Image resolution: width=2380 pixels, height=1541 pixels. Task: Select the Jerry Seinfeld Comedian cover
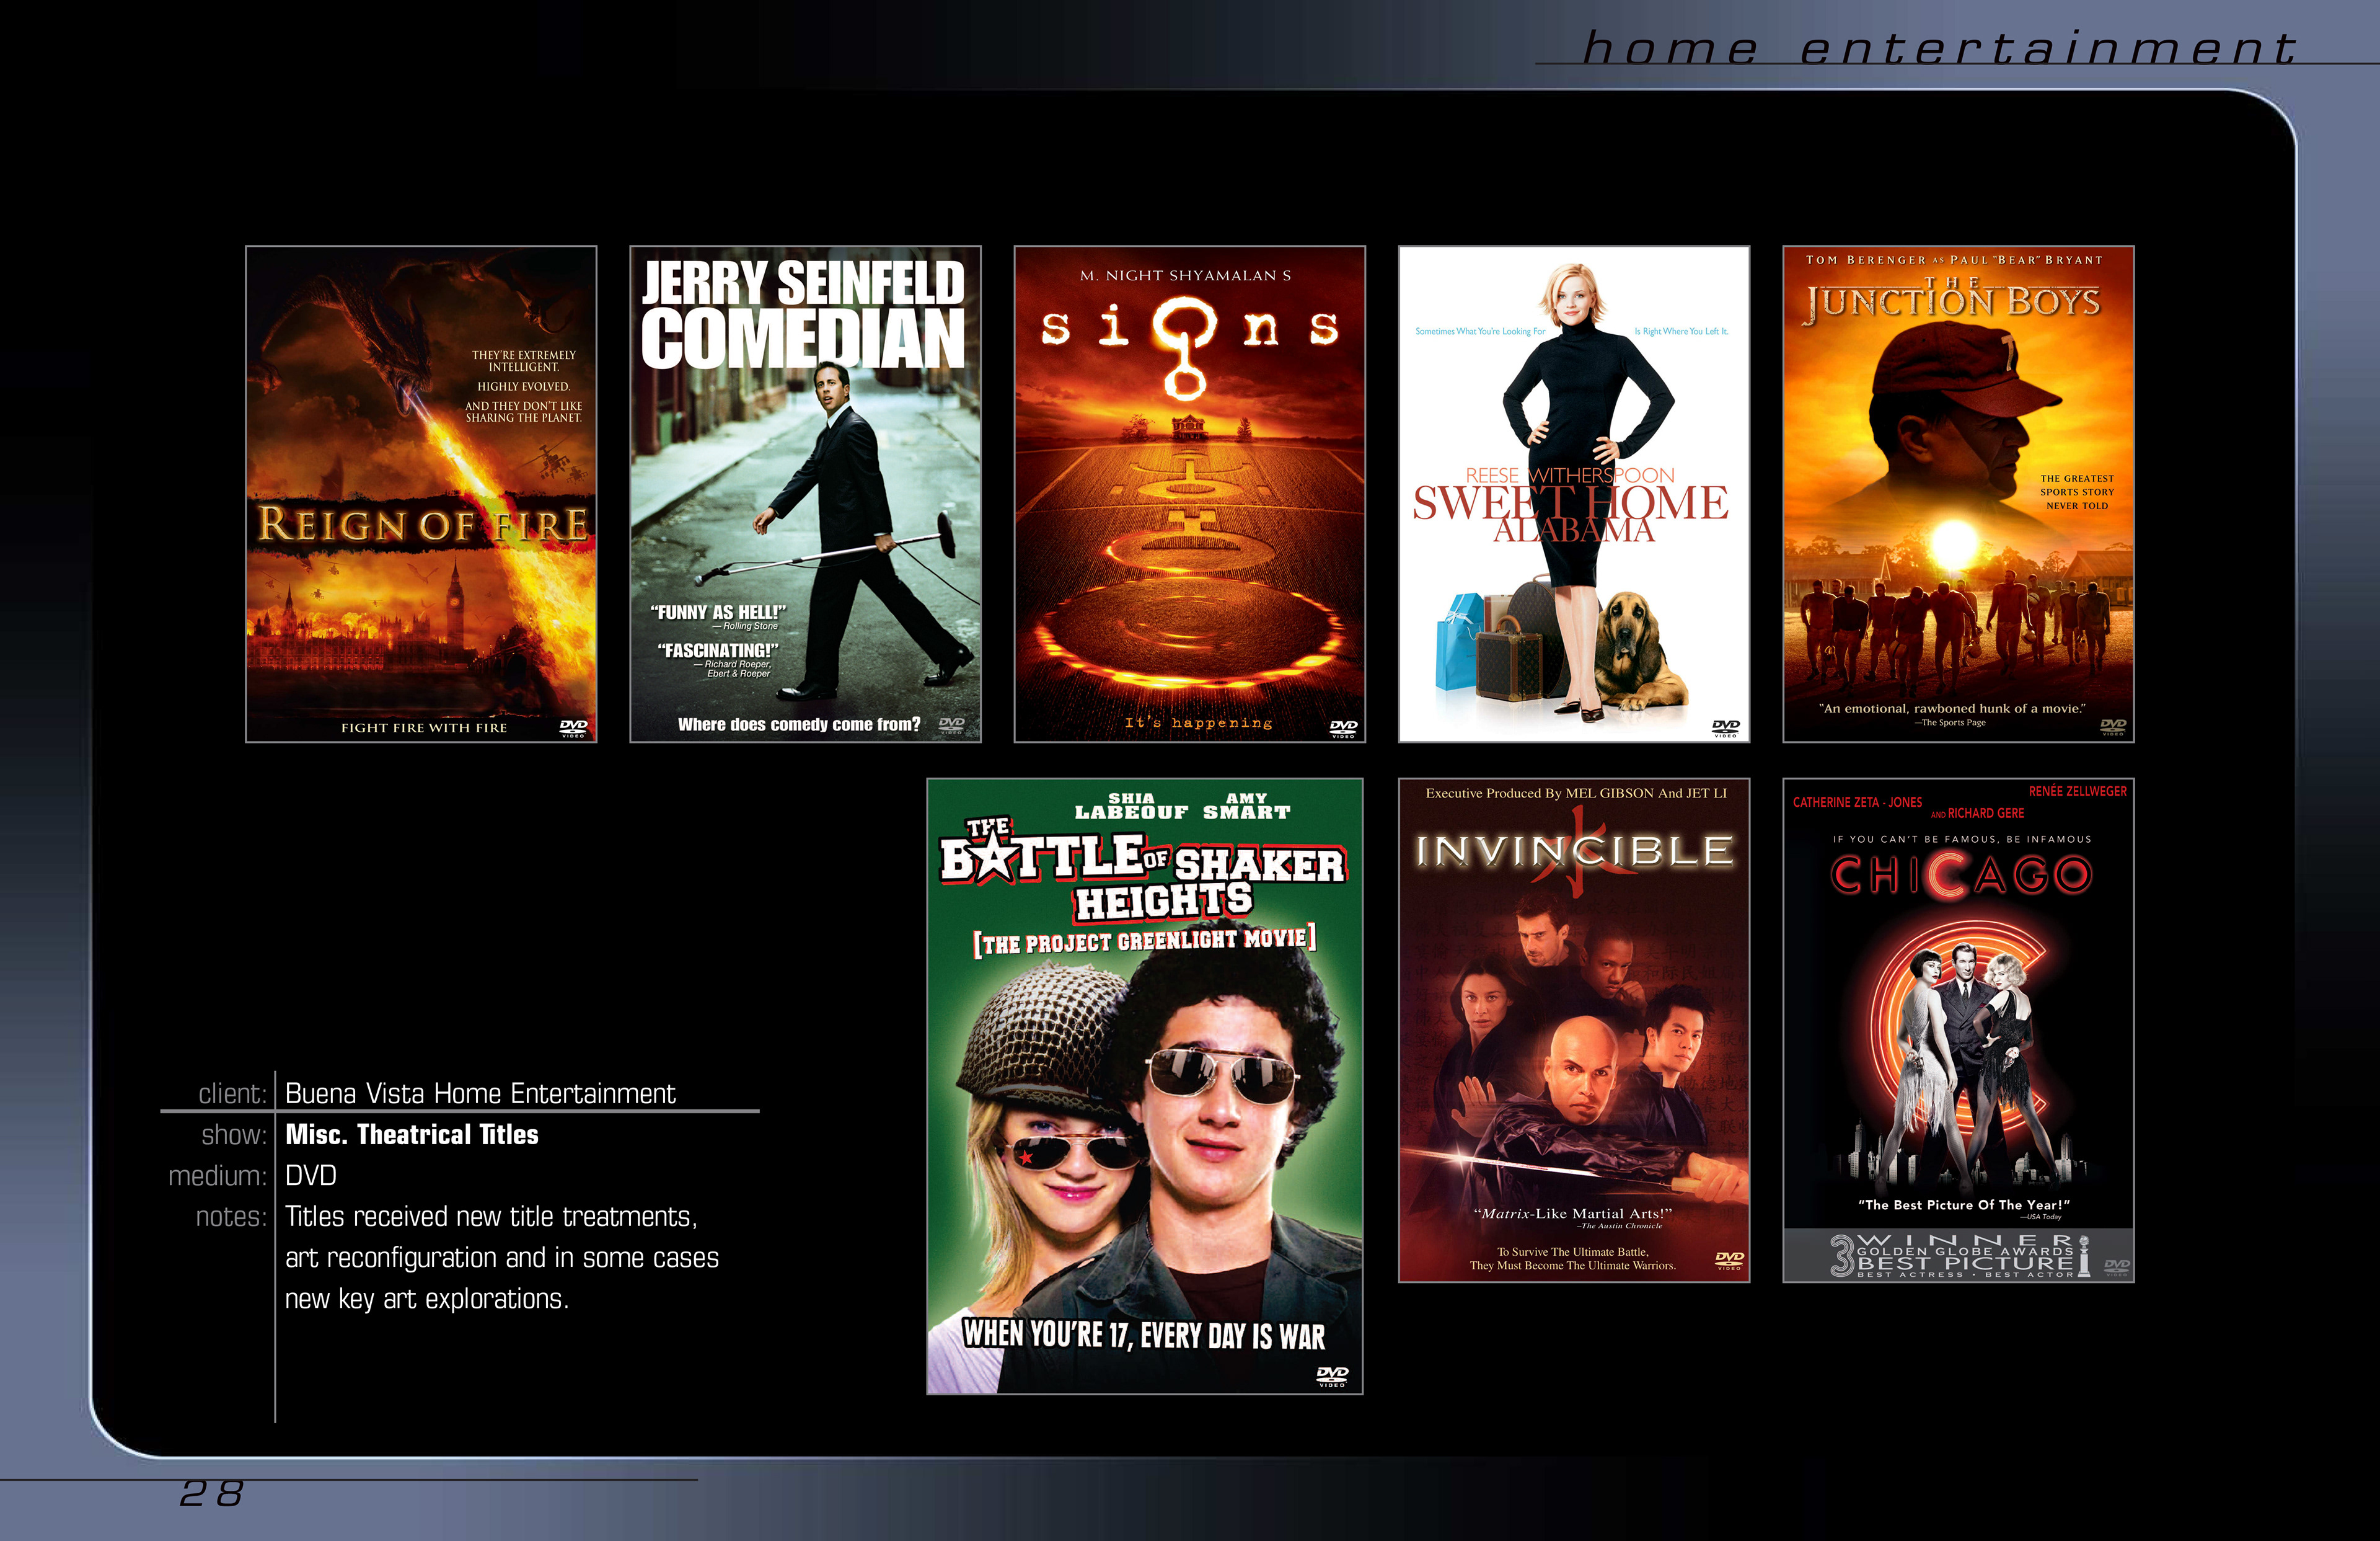[805, 494]
